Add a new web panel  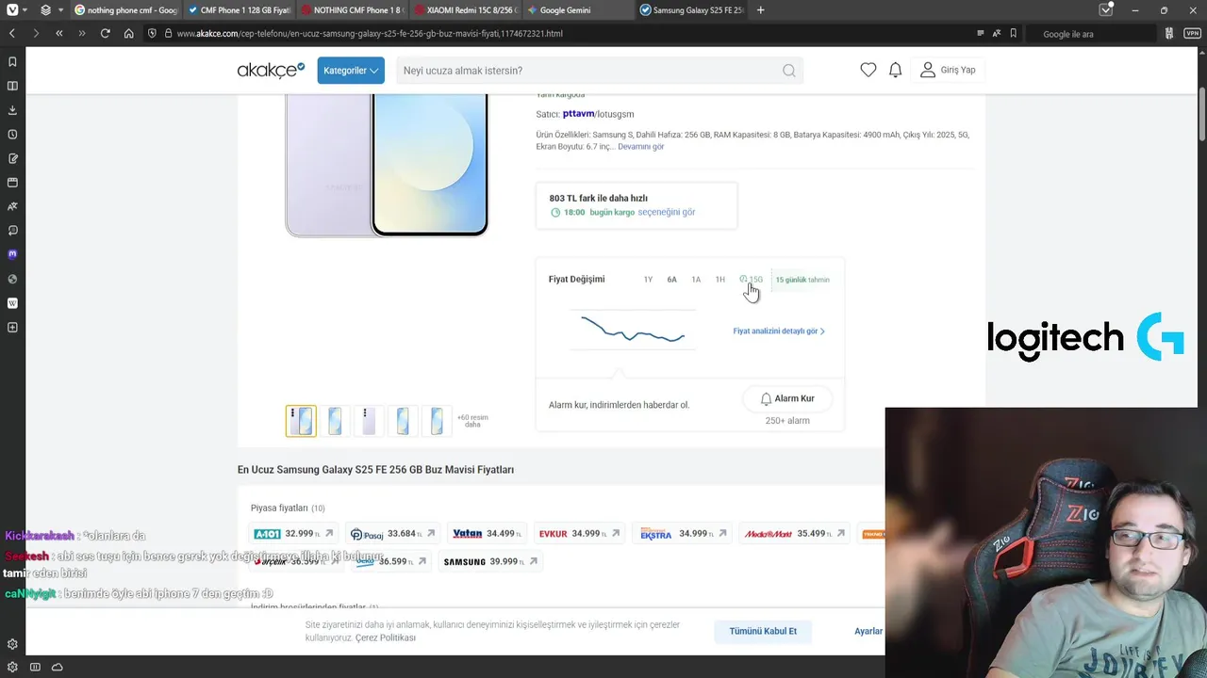point(12,328)
